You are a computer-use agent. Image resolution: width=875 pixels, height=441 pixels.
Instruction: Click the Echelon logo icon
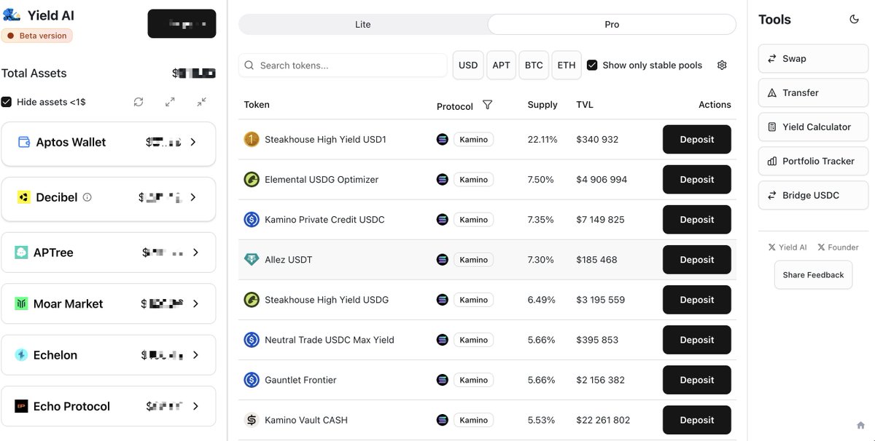pos(21,355)
